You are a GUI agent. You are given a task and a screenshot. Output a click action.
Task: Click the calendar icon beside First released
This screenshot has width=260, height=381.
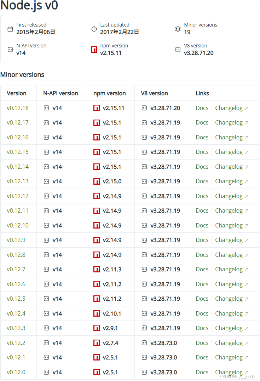(x=10, y=29)
